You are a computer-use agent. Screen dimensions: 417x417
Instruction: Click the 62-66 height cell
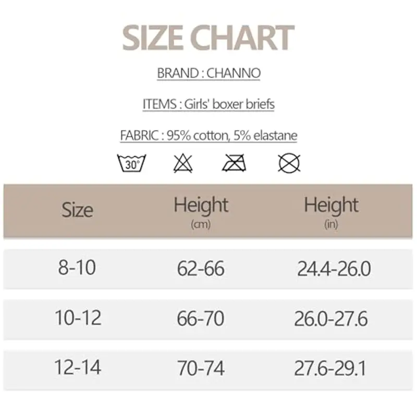[201, 269]
